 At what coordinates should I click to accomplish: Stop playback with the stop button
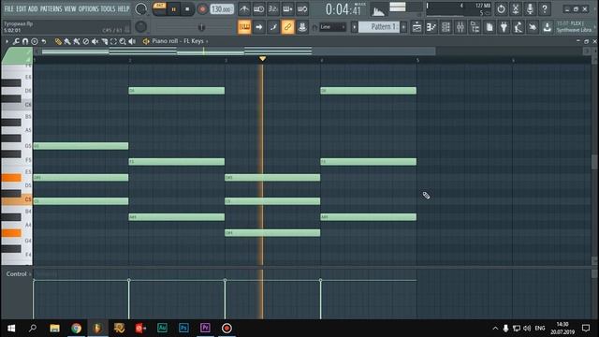pyautogui.click(x=187, y=9)
